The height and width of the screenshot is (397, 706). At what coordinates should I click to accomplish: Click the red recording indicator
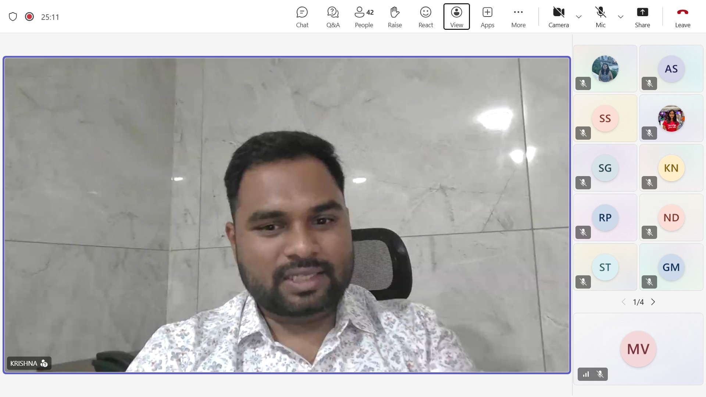pyautogui.click(x=29, y=17)
